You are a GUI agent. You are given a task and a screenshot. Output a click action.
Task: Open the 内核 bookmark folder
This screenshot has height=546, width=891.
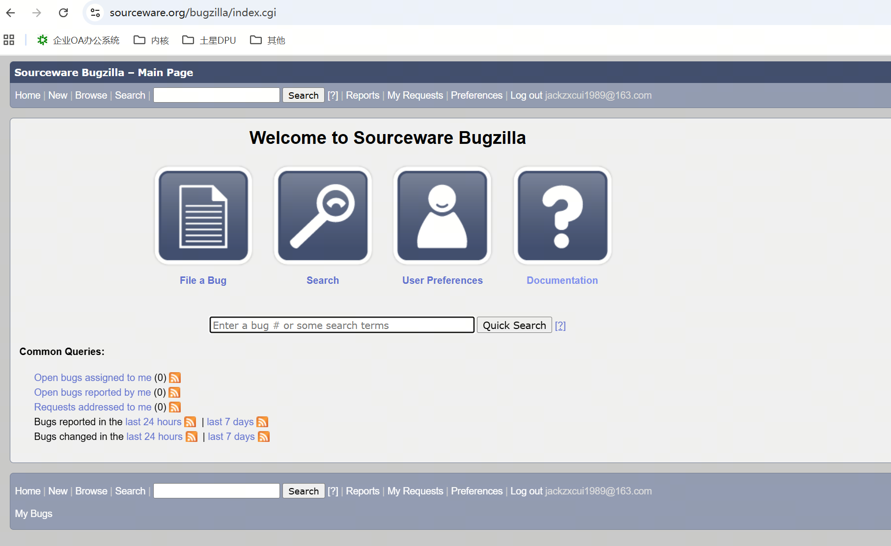(x=151, y=40)
